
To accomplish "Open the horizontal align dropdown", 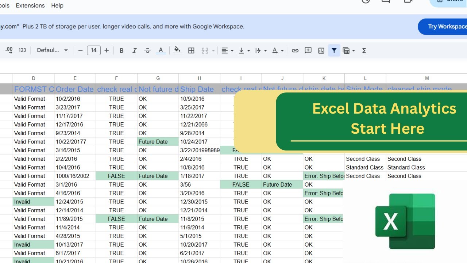I will 228,51.
